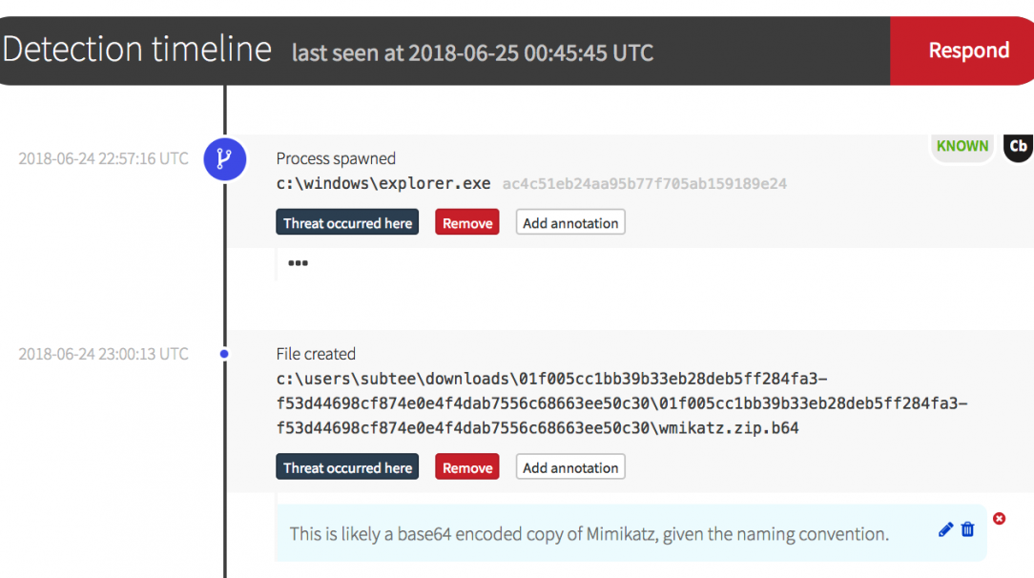The image size is (1034, 578).
Task: Click the KNOWN reputation badge
Action: pyautogui.click(x=962, y=146)
